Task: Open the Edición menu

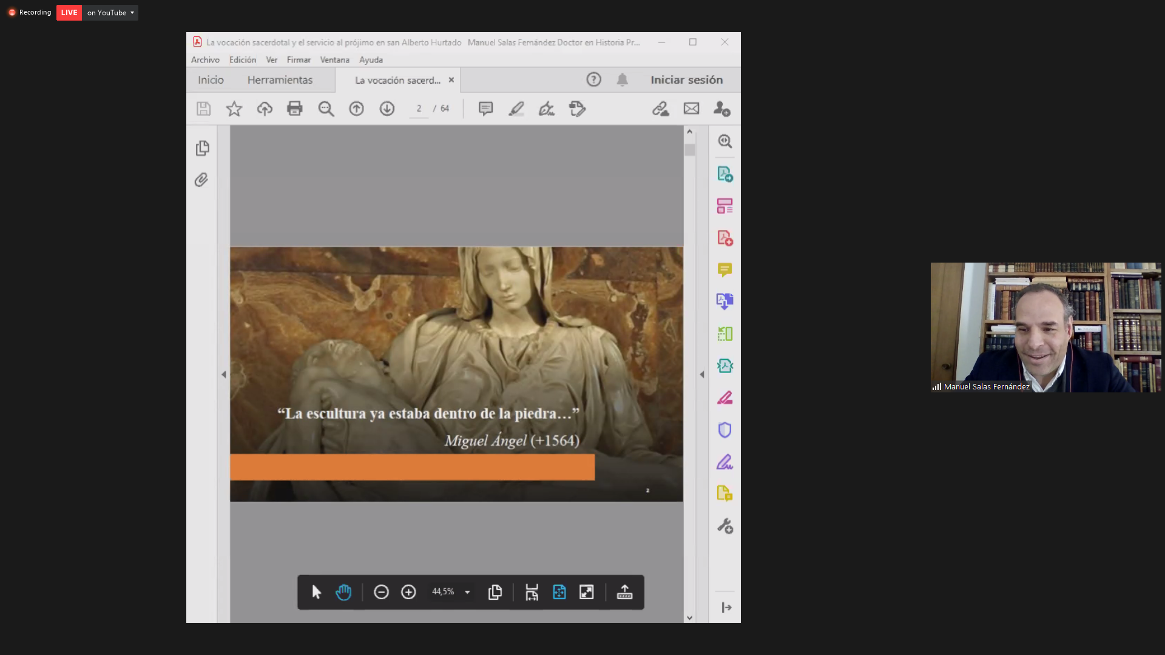Action: 243,60
